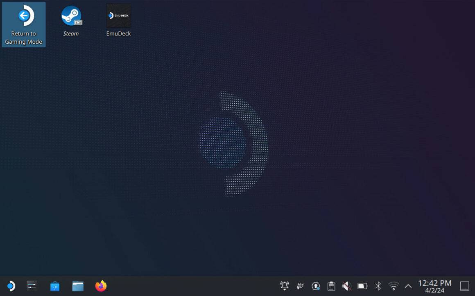The height and width of the screenshot is (296, 475).
Task: Expand hidden system tray icons arrow
Action: tap(408, 286)
